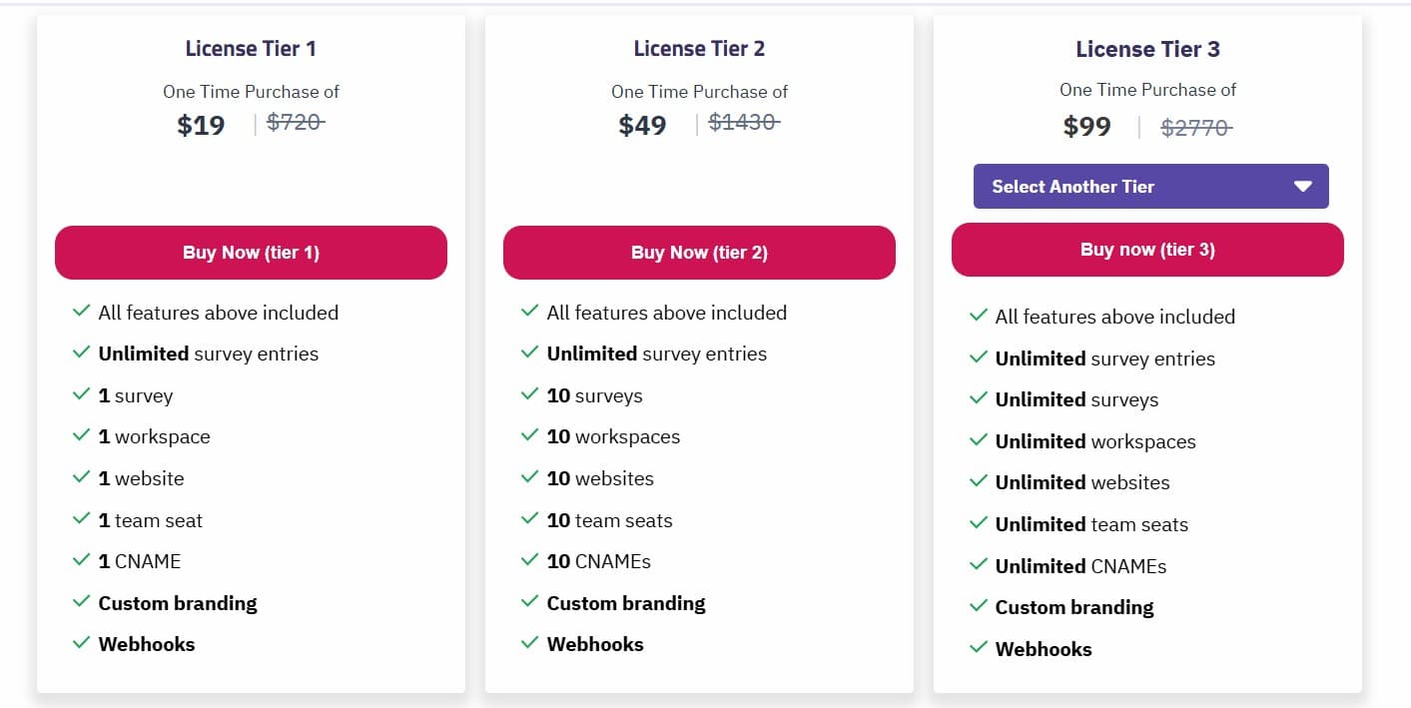Click Buy Now (tier 1) button

click(x=251, y=253)
